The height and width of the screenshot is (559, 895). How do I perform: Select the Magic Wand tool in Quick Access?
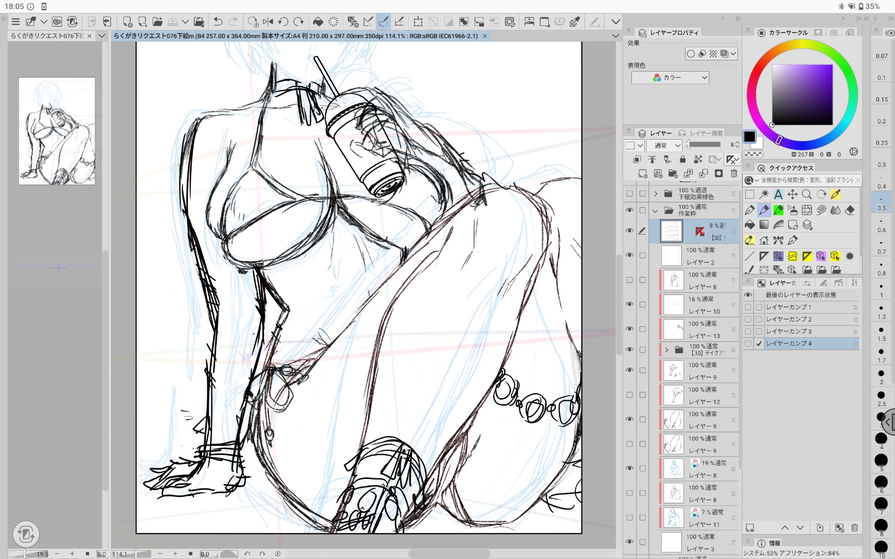764,195
